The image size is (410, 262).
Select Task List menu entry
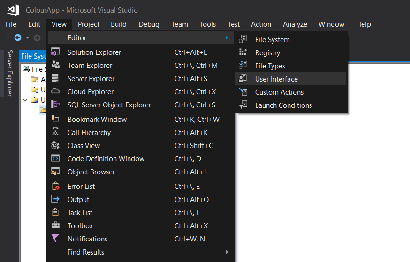pos(141,213)
